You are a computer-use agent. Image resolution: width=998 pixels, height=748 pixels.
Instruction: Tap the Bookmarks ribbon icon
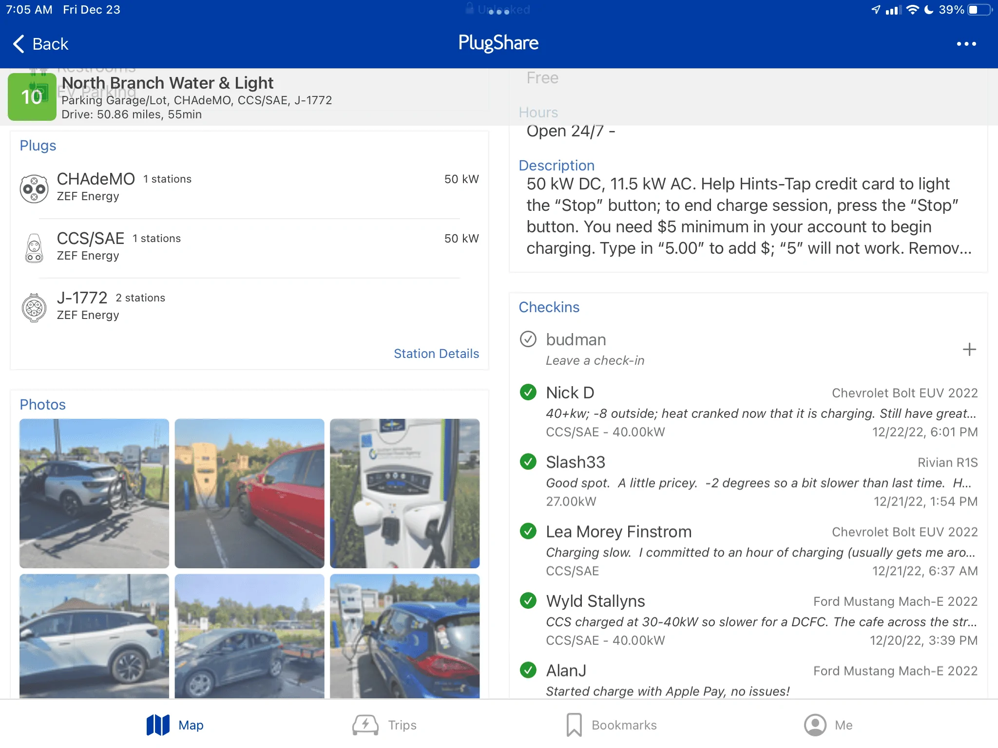tap(574, 725)
